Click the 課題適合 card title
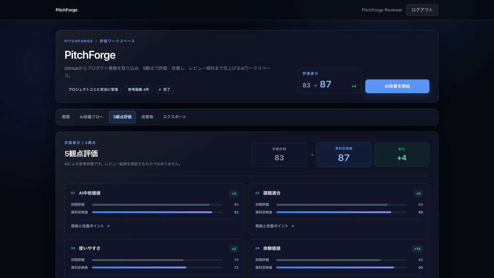The image size is (494, 278). (x=272, y=193)
